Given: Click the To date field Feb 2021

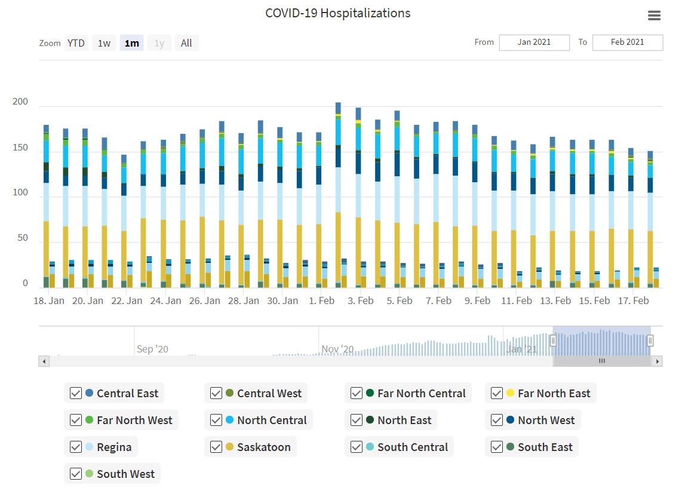Looking at the screenshot, I should pyautogui.click(x=628, y=42).
